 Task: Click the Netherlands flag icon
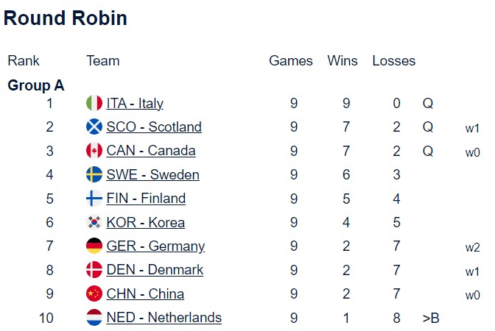pyautogui.click(x=94, y=318)
